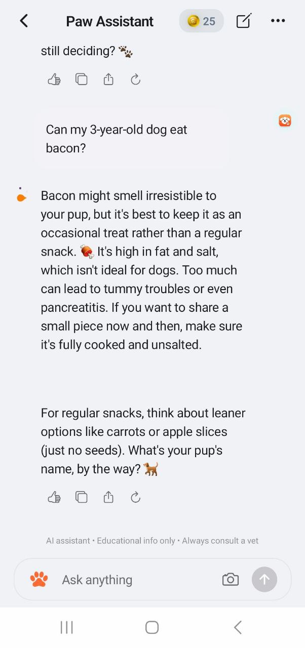Regenerate the bacon answer
This screenshot has height=648, width=305.
(135, 498)
